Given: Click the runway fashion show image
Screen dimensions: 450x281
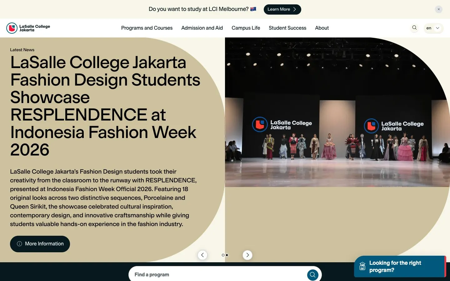Looking at the screenshot, I should (337, 112).
